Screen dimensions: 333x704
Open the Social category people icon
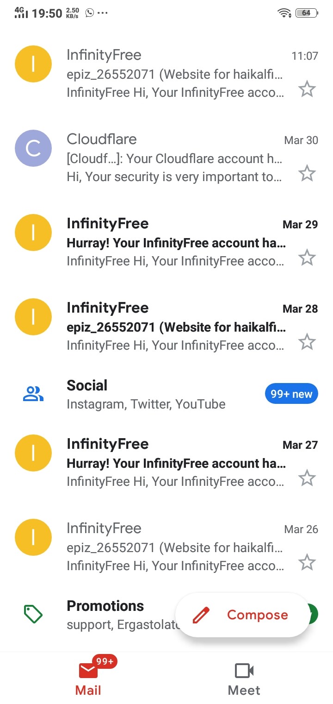point(33,394)
